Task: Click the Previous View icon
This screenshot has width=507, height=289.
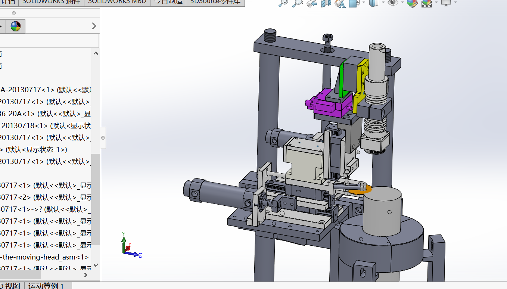Action: pos(312,3)
